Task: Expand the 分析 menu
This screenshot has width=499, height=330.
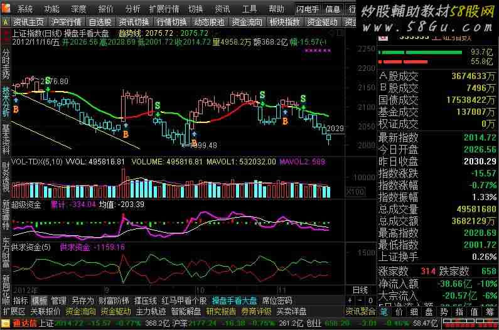Action: pyautogui.click(x=132, y=9)
